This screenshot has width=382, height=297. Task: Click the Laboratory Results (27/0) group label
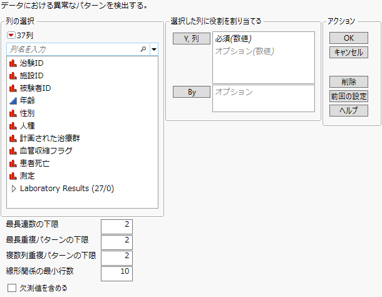(x=67, y=189)
